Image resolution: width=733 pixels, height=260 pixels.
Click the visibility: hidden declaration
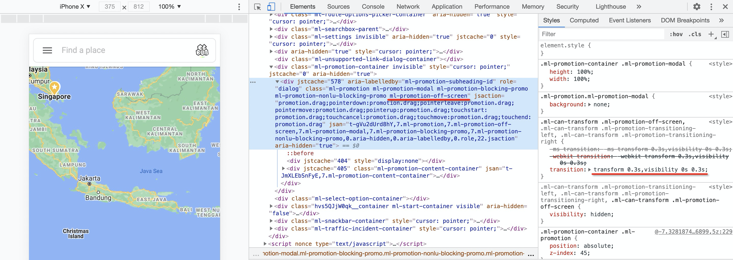[x=582, y=214]
